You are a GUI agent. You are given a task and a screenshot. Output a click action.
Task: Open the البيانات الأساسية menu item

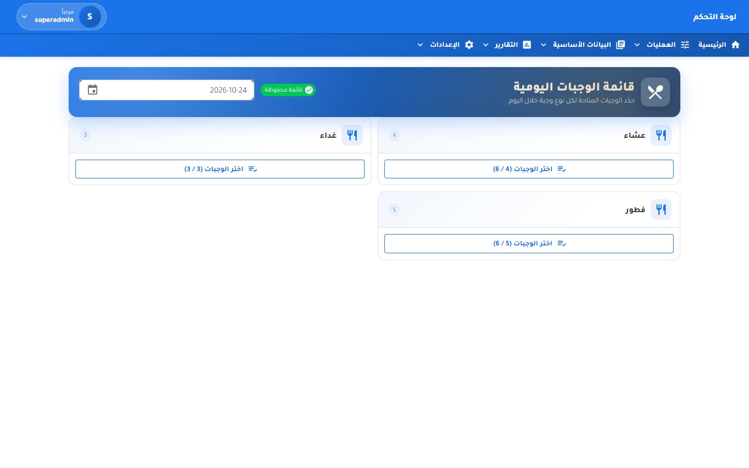pos(583,45)
